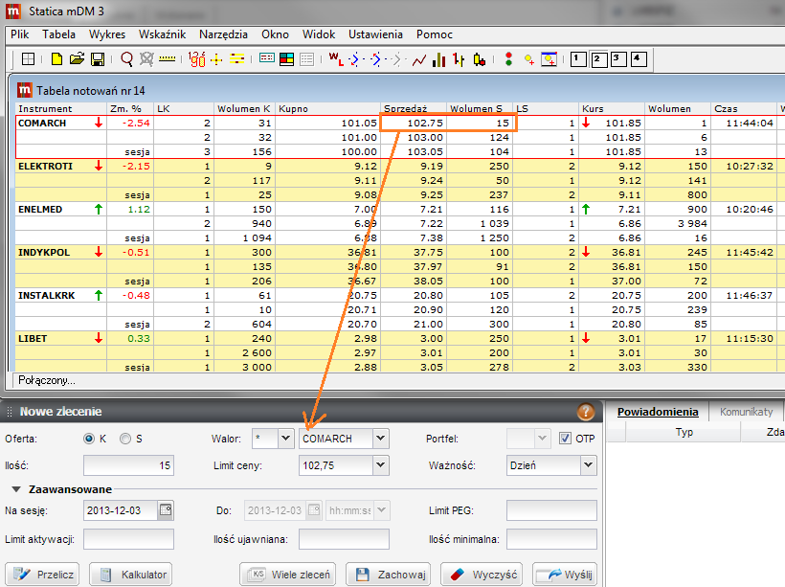
Task: Select the candlestick chart icon
Action: pyautogui.click(x=479, y=59)
